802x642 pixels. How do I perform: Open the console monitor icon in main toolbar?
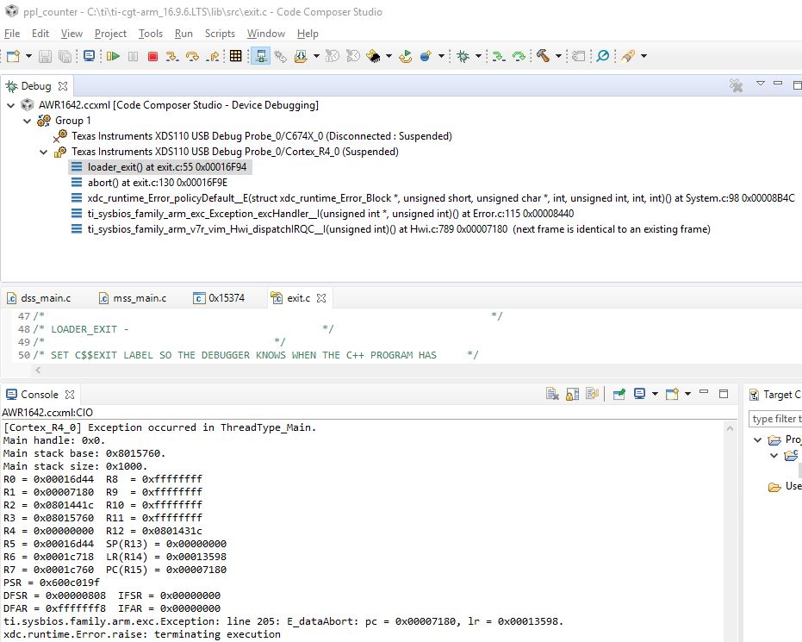click(x=89, y=56)
